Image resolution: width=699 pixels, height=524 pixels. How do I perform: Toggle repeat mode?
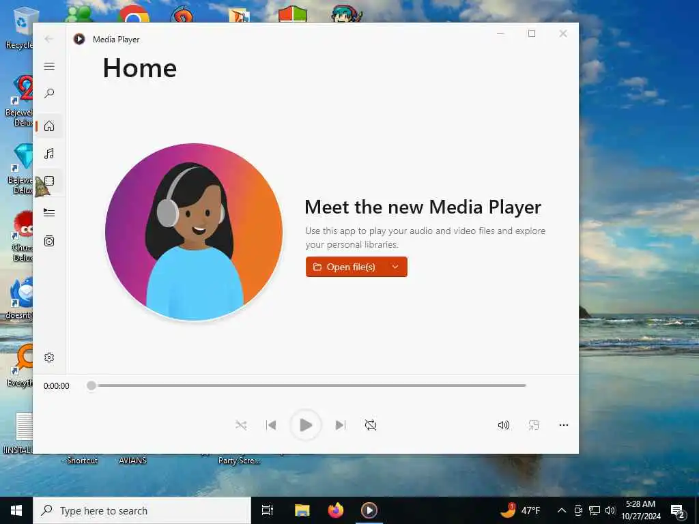(x=371, y=425)
